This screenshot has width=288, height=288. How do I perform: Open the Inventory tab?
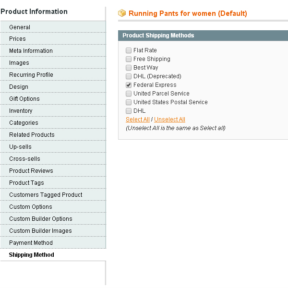tap(21, 111)
